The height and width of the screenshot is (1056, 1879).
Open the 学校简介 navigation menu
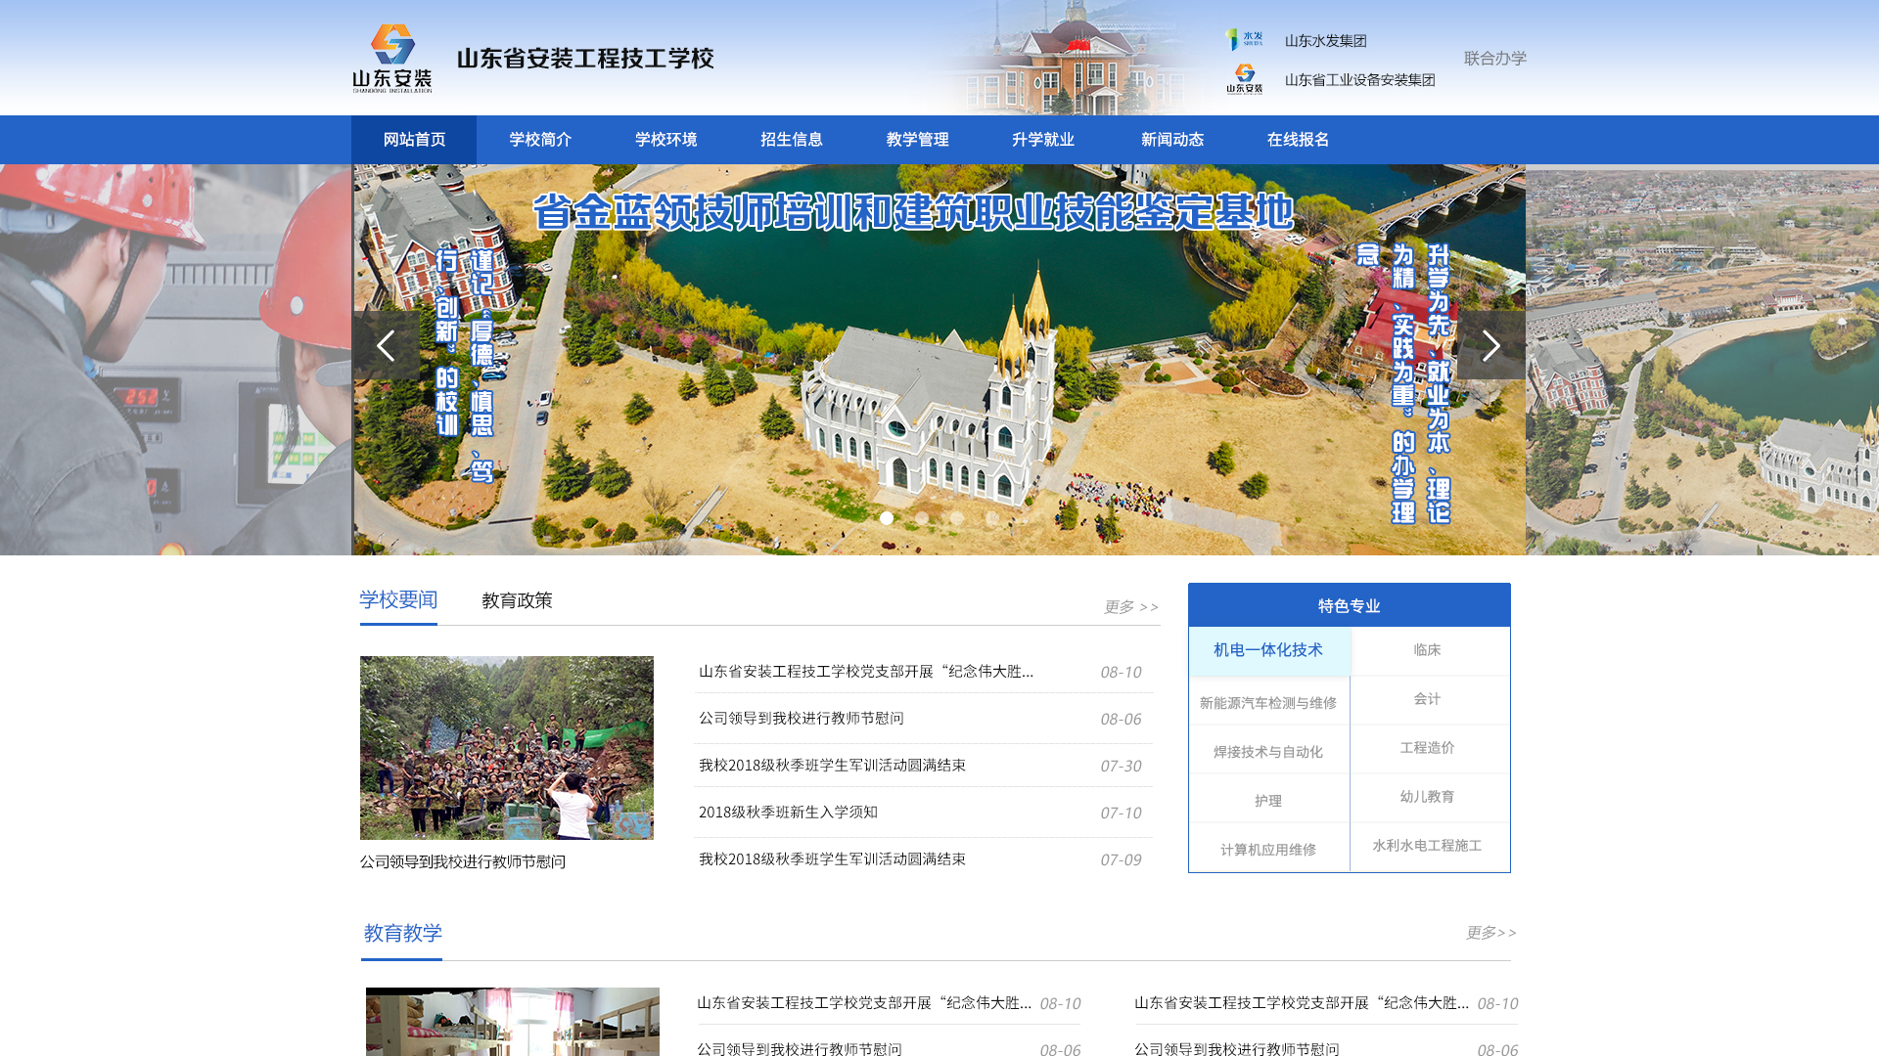540,140
